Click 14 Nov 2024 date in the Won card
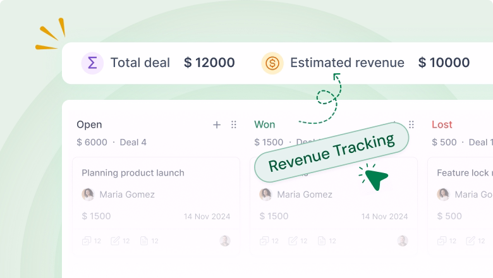 pos(384,217)
